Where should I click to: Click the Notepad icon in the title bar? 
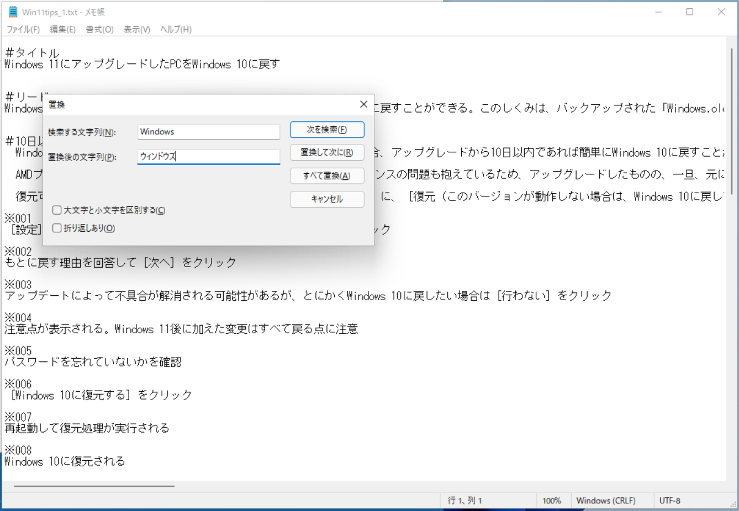pos(14,12)
